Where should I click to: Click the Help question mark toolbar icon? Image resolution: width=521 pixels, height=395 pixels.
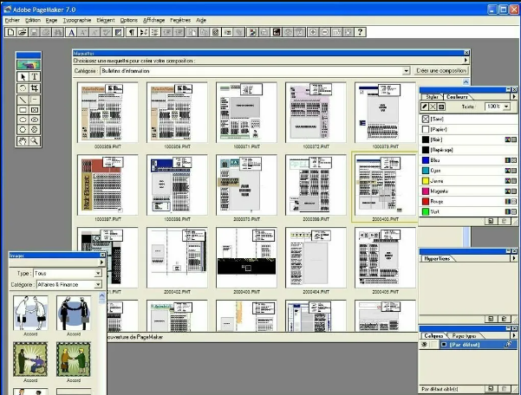[360, 32]
